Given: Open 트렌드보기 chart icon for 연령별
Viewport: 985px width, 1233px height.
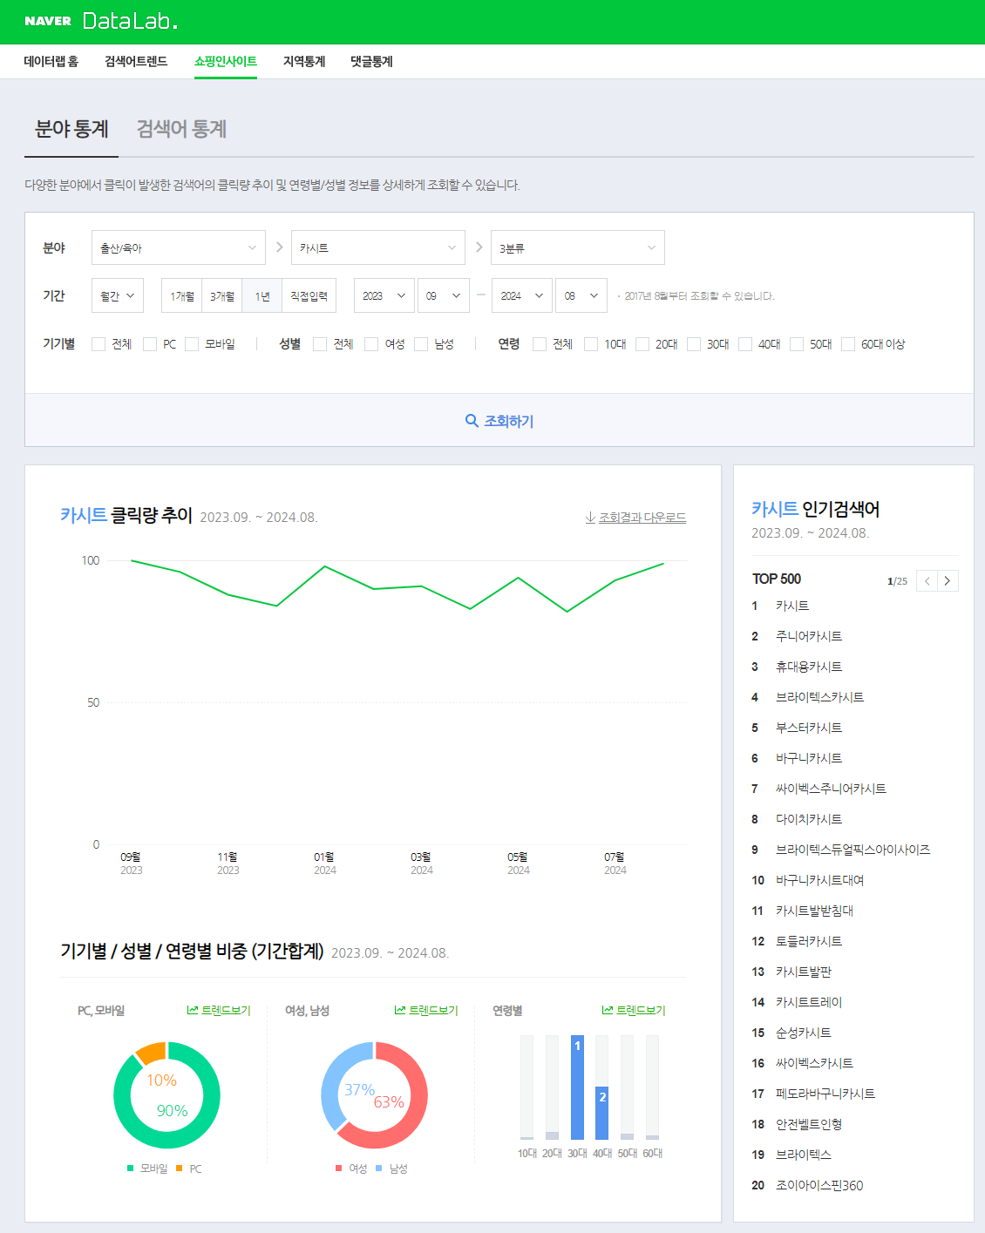Looking at the screenshot, I should pyautogui.click(x=608, y=1011).
